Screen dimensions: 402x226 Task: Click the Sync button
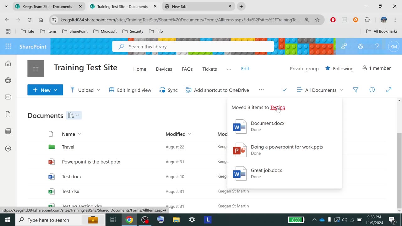click(168, 90)
